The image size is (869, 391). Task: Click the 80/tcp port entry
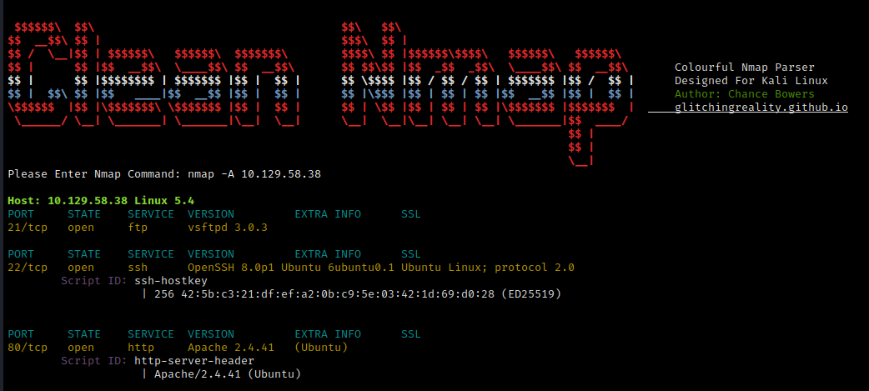coord(24,347)
